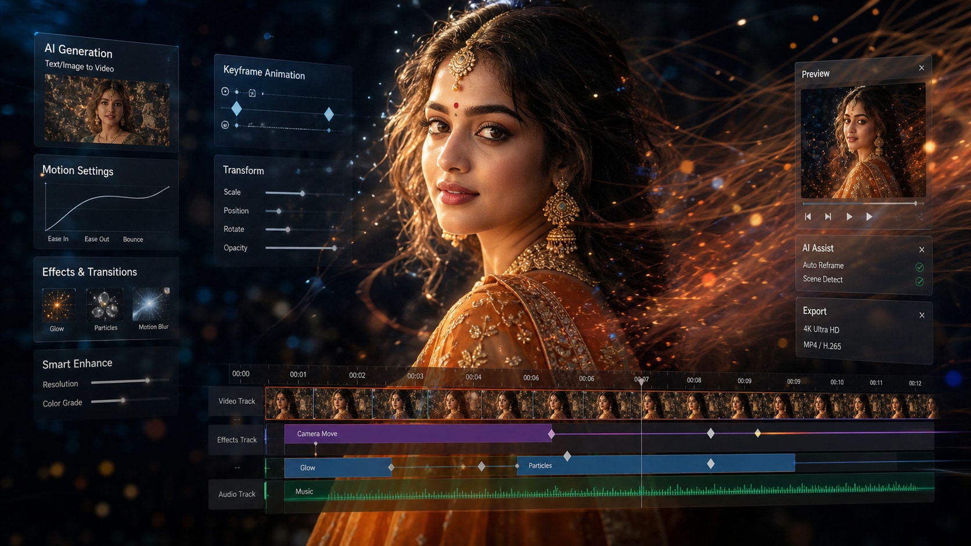
Task: Select the Motion Blur effect thumbnail
Action: tap(151, 304)
